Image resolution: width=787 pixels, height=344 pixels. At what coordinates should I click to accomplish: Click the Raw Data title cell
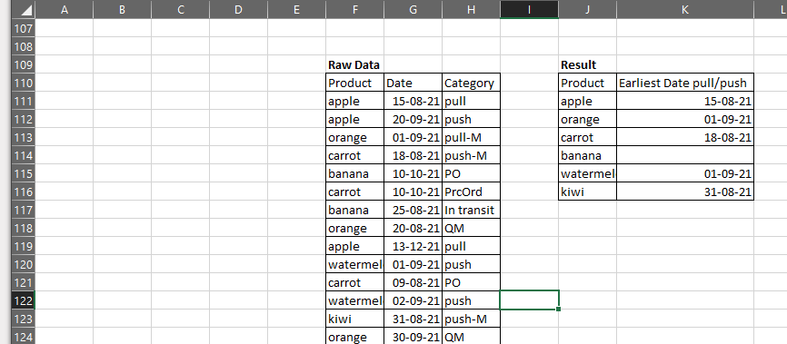354,64
